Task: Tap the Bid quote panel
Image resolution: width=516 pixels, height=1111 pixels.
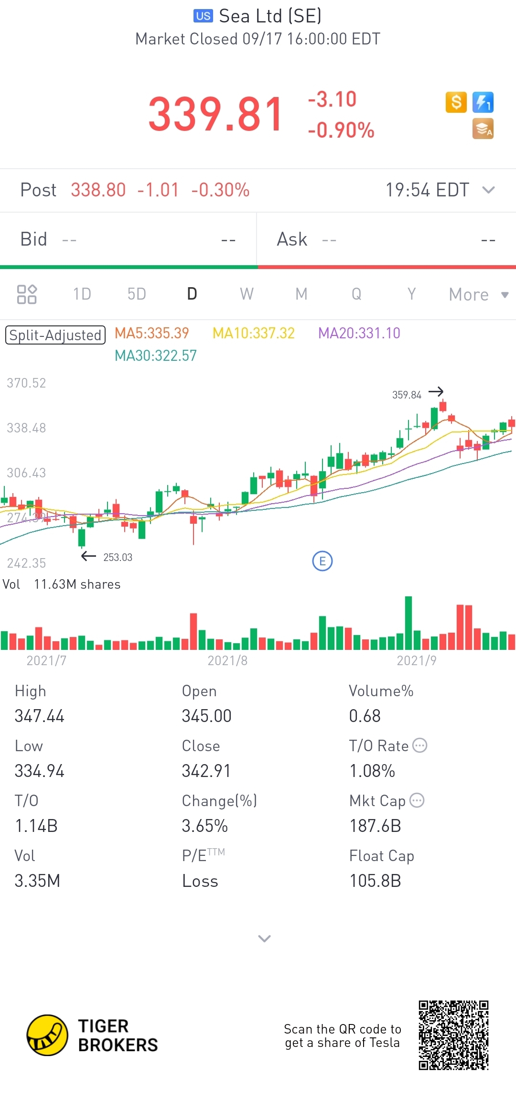Action: [128, 239]
